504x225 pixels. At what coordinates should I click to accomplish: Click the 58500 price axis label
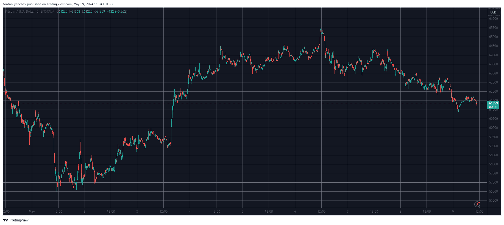tap(493, 155)
